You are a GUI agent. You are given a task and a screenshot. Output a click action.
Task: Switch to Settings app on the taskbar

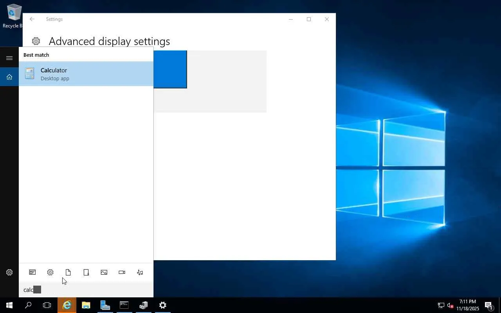(x=163, y=305)
